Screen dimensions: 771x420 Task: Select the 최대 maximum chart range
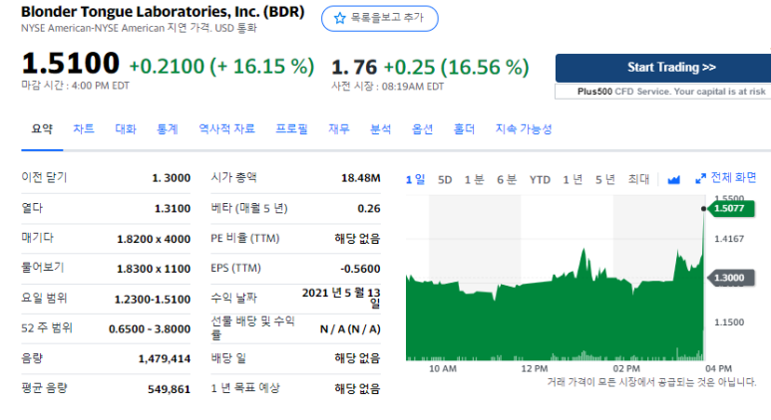[x=638, y=179]
